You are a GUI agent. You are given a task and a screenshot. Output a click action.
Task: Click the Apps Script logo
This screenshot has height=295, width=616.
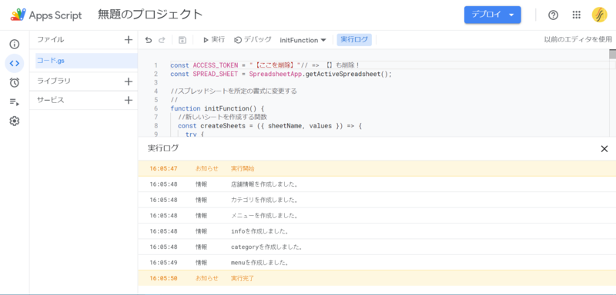click(x=46, y=15)
